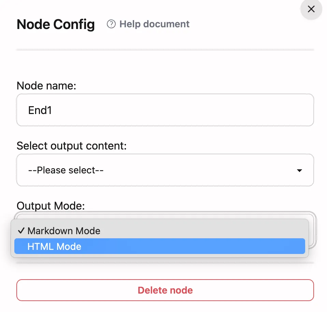Click the question mark help icon
327x312 pixels.
coord(111,24)
